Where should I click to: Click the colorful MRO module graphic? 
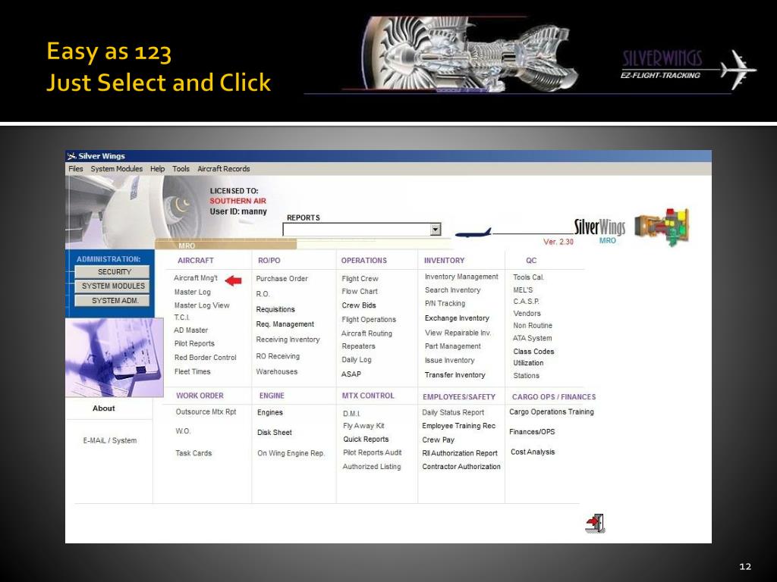tap(662, 227)
